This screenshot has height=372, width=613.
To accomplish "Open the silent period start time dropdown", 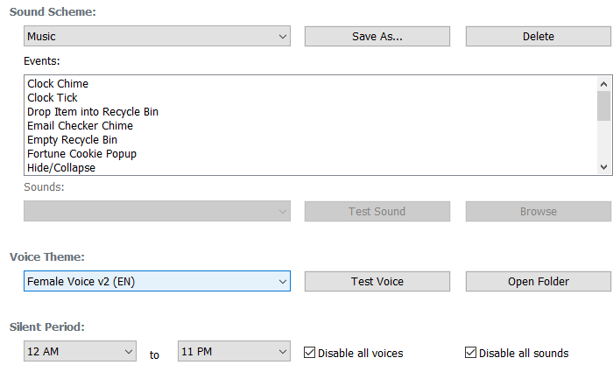I will [x=80, y=351].
